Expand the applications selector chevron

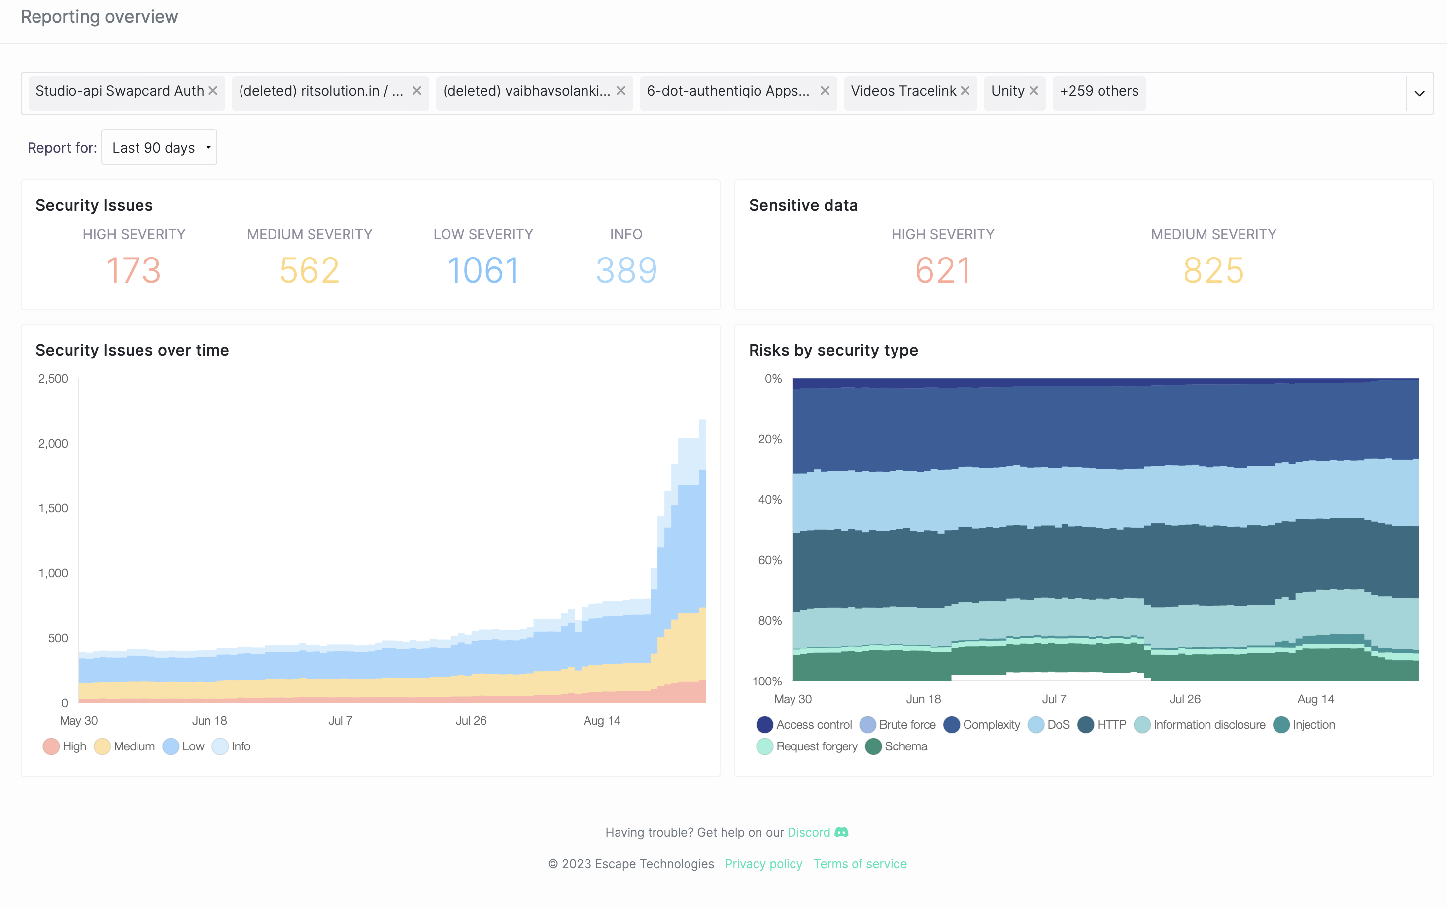(x=1419, y=93)
